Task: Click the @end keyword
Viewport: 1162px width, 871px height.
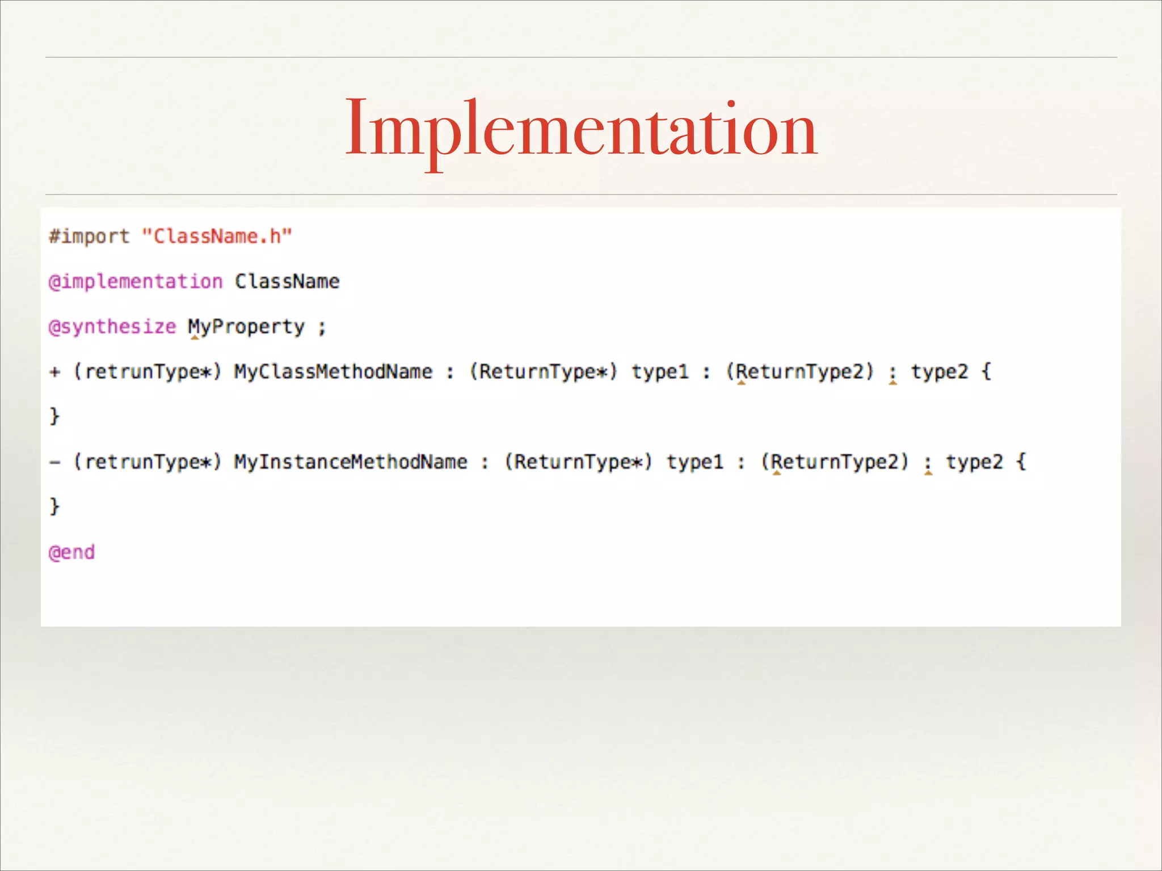Action: coord(71,552)
